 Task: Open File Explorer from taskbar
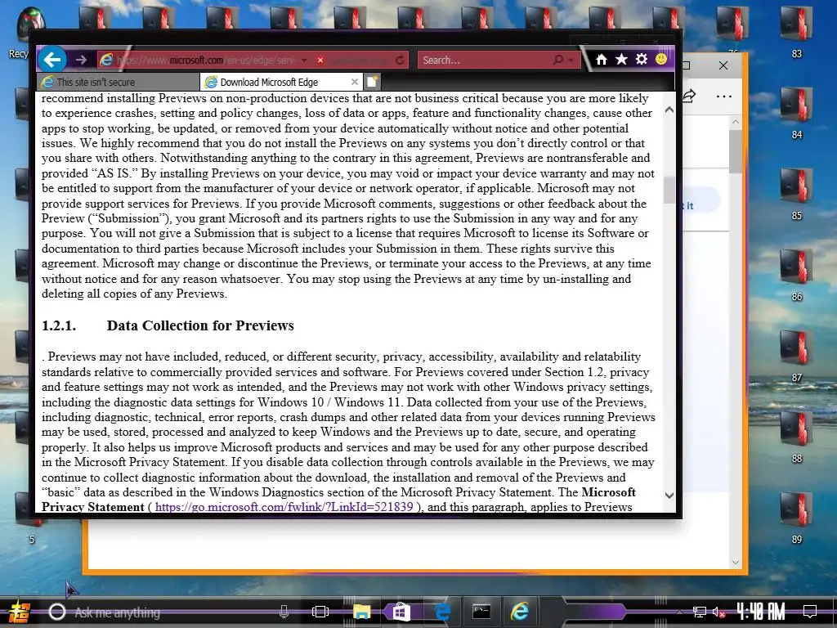(x=361, y=612)
